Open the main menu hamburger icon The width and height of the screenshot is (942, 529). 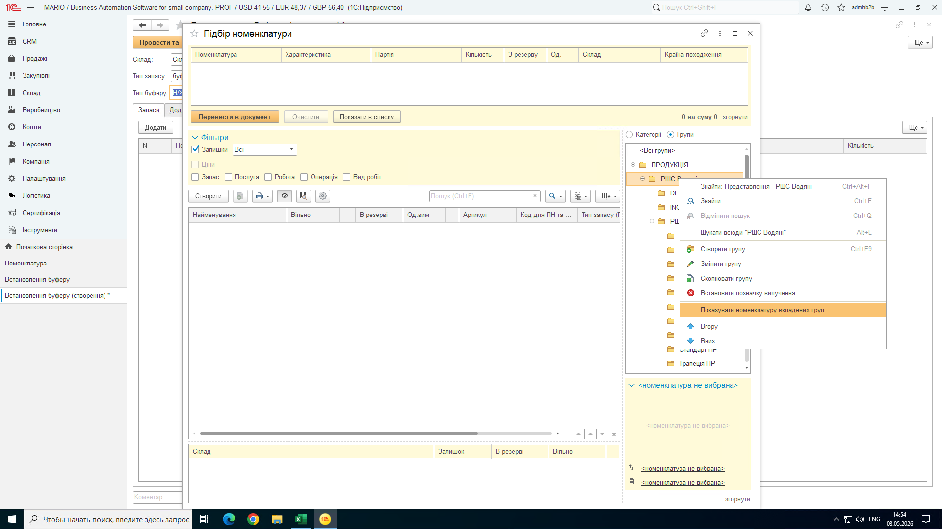[x=31, y=8]
